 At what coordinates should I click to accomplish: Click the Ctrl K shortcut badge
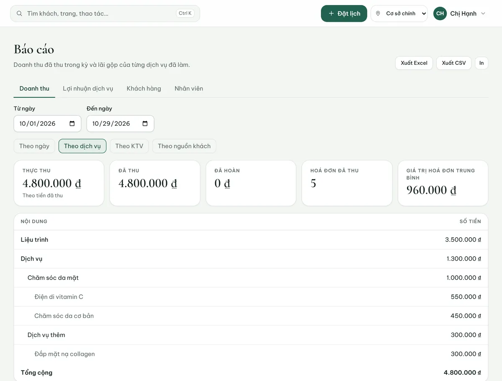coord(185,13)
